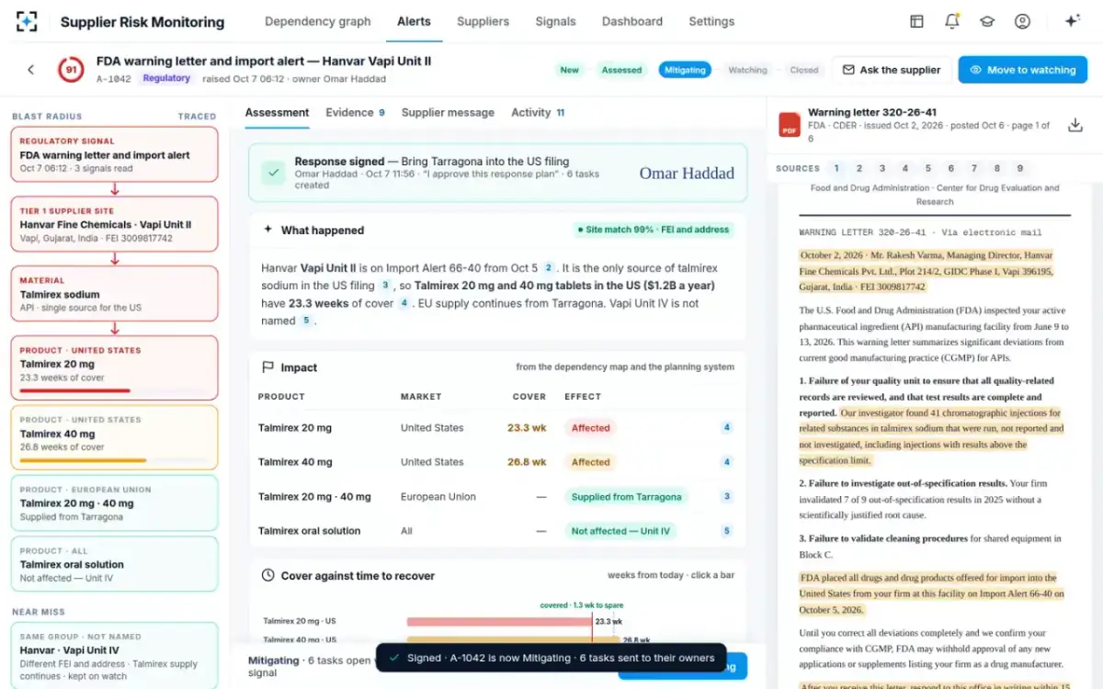Open the Supplier message tab
This screenshot has width=1103, height=689.
pyautogui.click(x=448, y=112)
